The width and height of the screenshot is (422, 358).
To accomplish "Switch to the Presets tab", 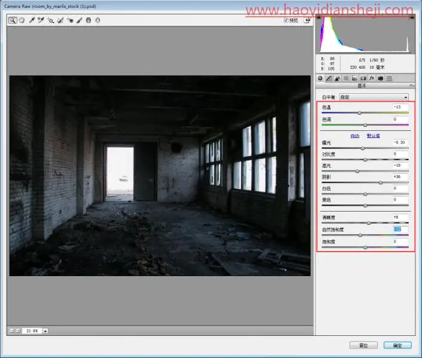I will [x=389, y=78].
